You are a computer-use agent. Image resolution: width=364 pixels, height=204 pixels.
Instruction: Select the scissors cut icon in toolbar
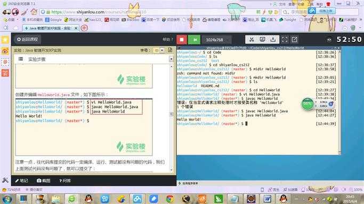[252, 39]
